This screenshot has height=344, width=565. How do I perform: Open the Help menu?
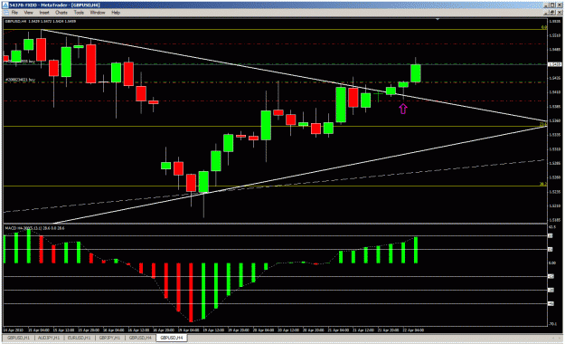(x=116, y=13)
